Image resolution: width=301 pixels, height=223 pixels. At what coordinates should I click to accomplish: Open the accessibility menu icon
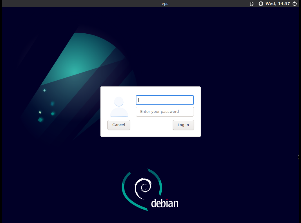261,4
